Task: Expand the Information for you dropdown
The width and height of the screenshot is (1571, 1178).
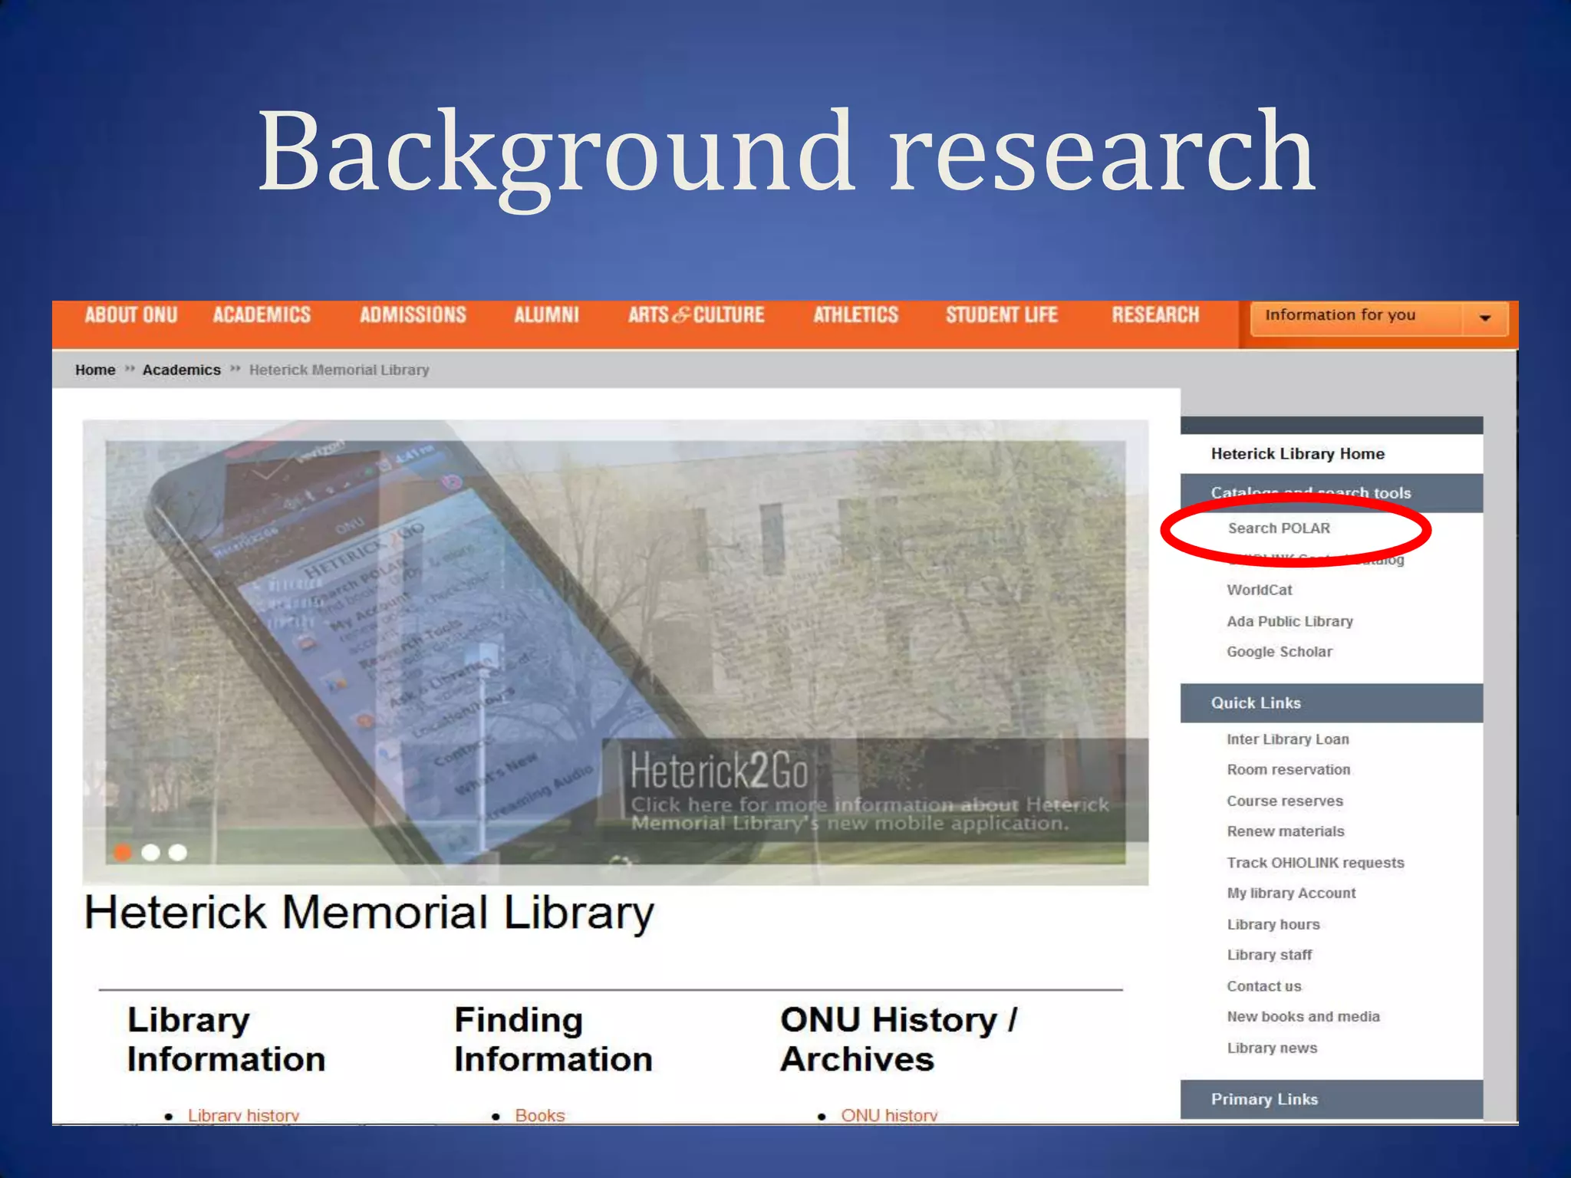Action: [x=1378, y=318]
